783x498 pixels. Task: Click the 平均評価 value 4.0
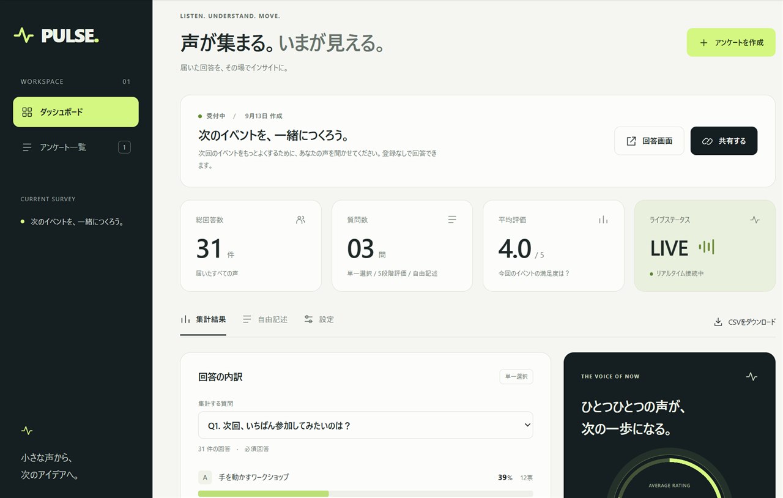point(514,249)
